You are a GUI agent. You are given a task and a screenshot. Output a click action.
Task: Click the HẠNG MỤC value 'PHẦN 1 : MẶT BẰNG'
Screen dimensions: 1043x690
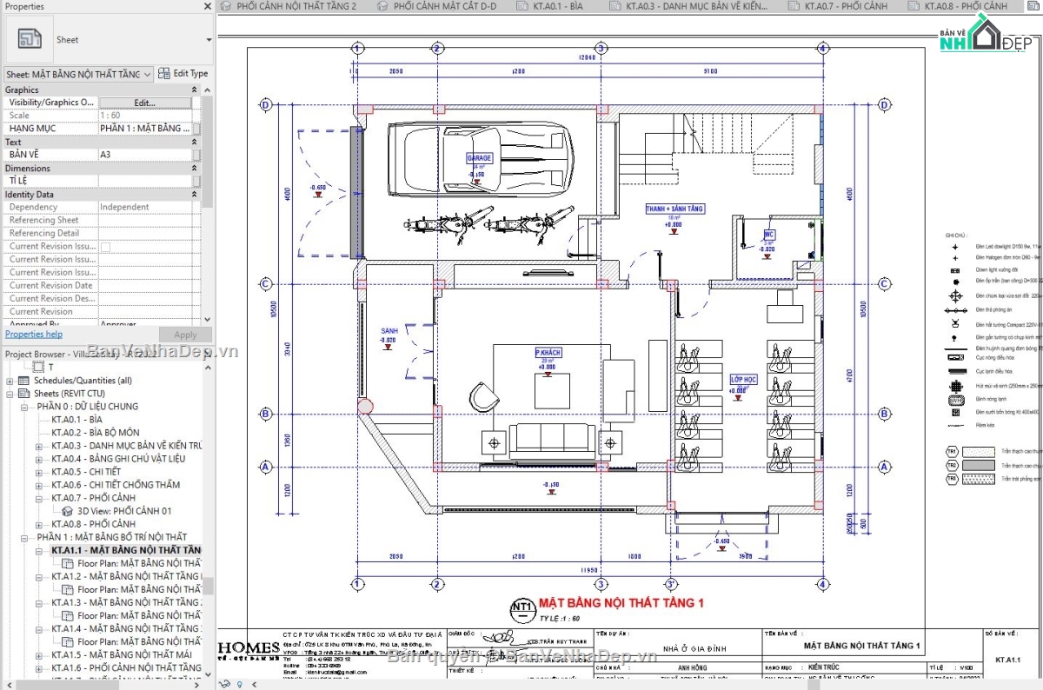pyautogui.click(x=145, y=129)
